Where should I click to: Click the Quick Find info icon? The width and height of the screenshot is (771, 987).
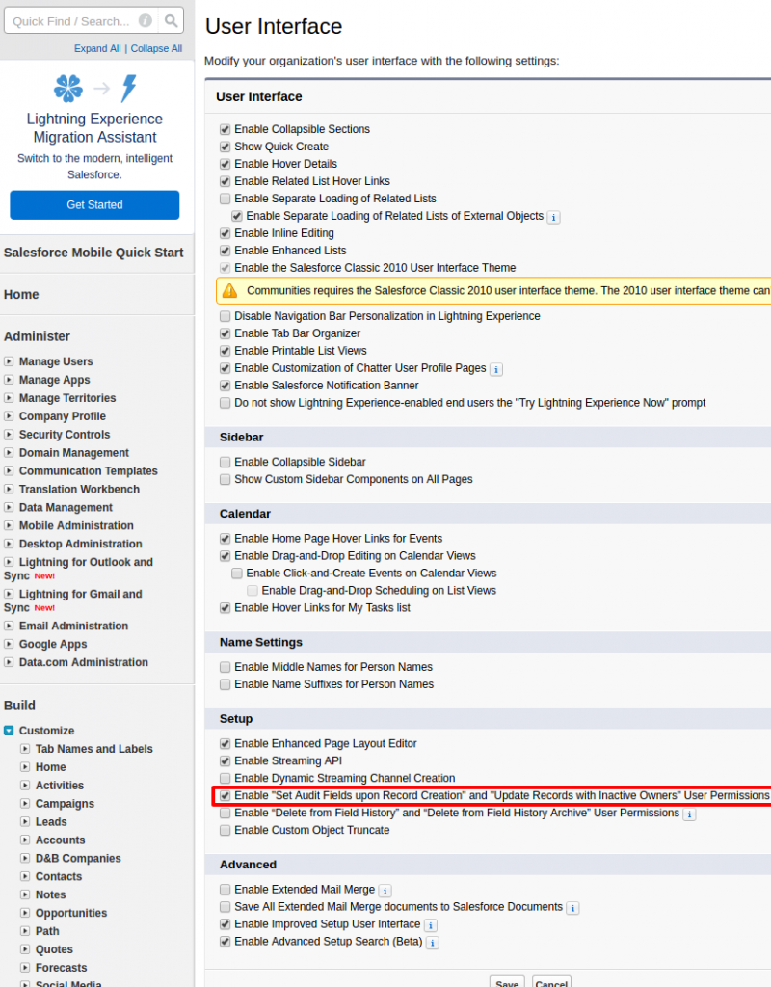[x=146, y=21]
